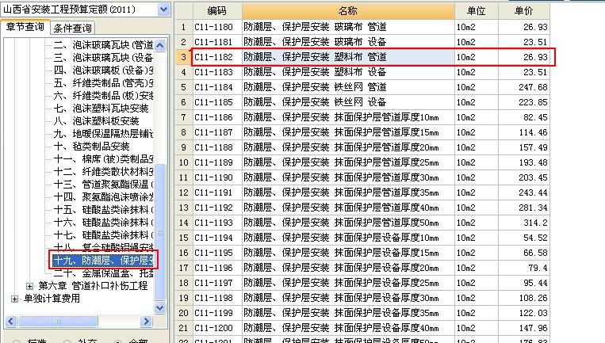Click row number 10 header cell
This screenshot has height=343, width=605.
(184, 162)
